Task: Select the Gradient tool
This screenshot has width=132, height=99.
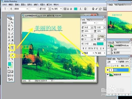Action: [12, 40]
